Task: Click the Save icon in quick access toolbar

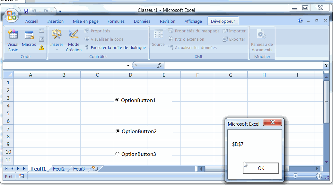Action: (26, 11)
